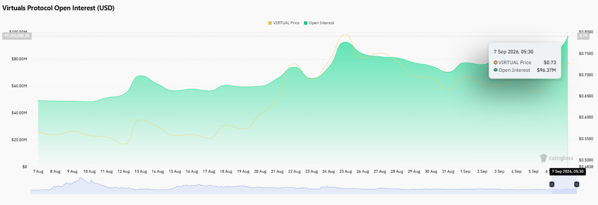Click the 1 Sep axis label

[x=465, y=171]
